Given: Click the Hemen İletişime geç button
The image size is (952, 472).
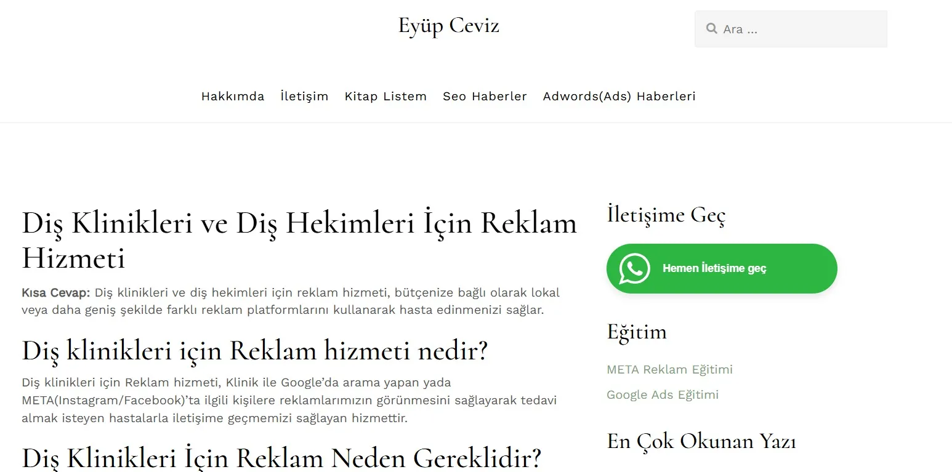Looking at the screenshot, I should coord(722,268).
